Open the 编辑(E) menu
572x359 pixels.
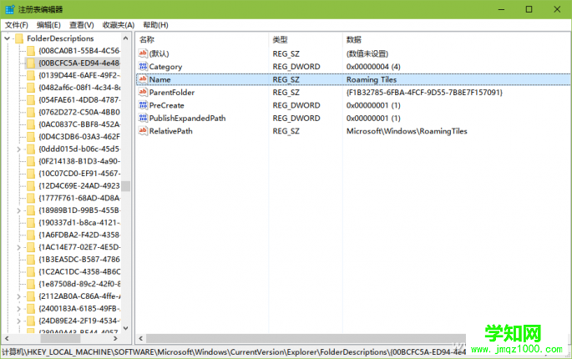tap(49, 25)
